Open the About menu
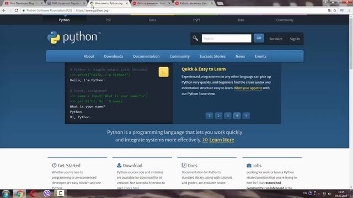This screenshot has width=353, height=198. (89, 56)
